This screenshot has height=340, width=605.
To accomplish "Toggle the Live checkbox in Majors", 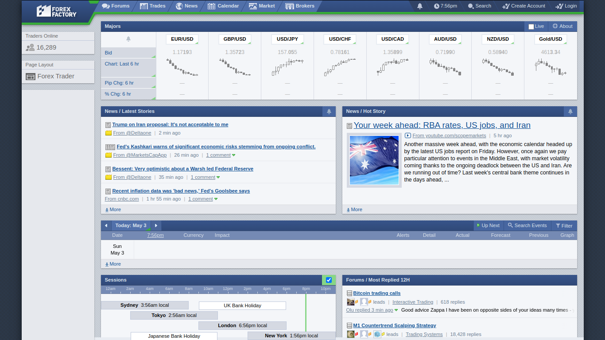I will coord(531,27).
